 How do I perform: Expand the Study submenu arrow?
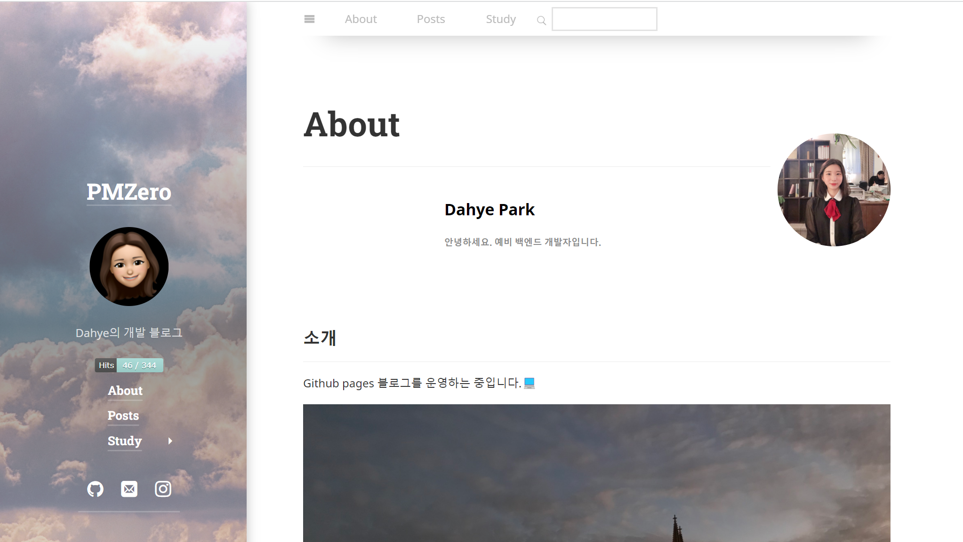click(170, 441)
